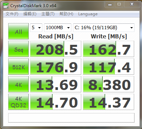Screen dimensions: 142x129
Task: Close the CrystalDiskMark window
Action: click(132, 4)
